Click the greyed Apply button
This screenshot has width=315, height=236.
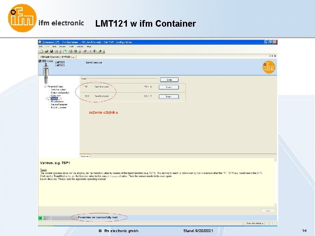268,211
